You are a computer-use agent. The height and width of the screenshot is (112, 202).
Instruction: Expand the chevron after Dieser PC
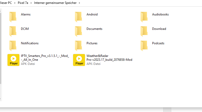(x=15, y=3)
